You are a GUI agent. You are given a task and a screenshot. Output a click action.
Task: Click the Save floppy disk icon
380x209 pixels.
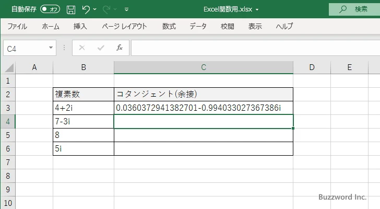71,9
